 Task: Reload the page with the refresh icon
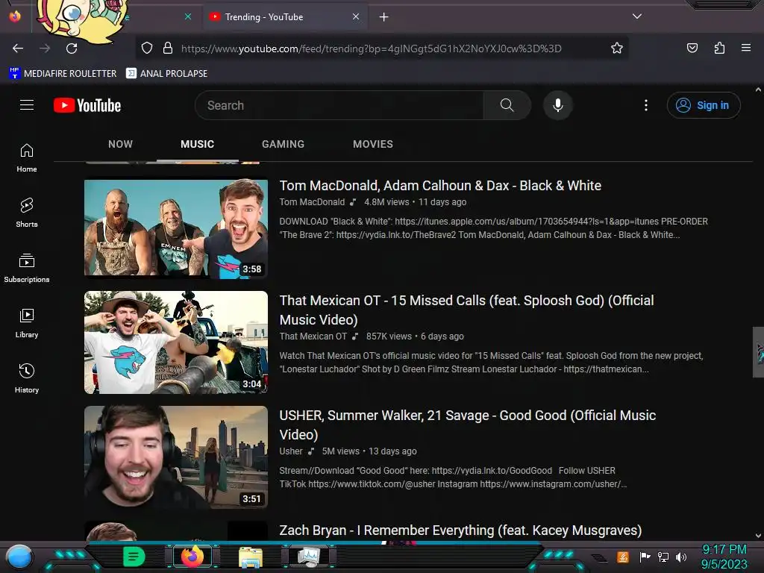point(72,48)
